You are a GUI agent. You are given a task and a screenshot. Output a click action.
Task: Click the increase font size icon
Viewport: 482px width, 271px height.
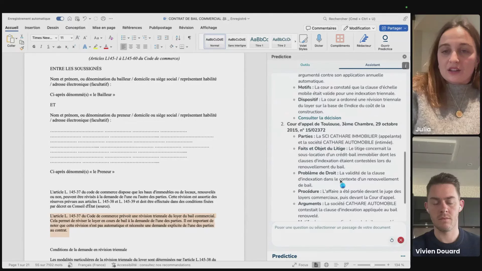(x=78, y=38)
